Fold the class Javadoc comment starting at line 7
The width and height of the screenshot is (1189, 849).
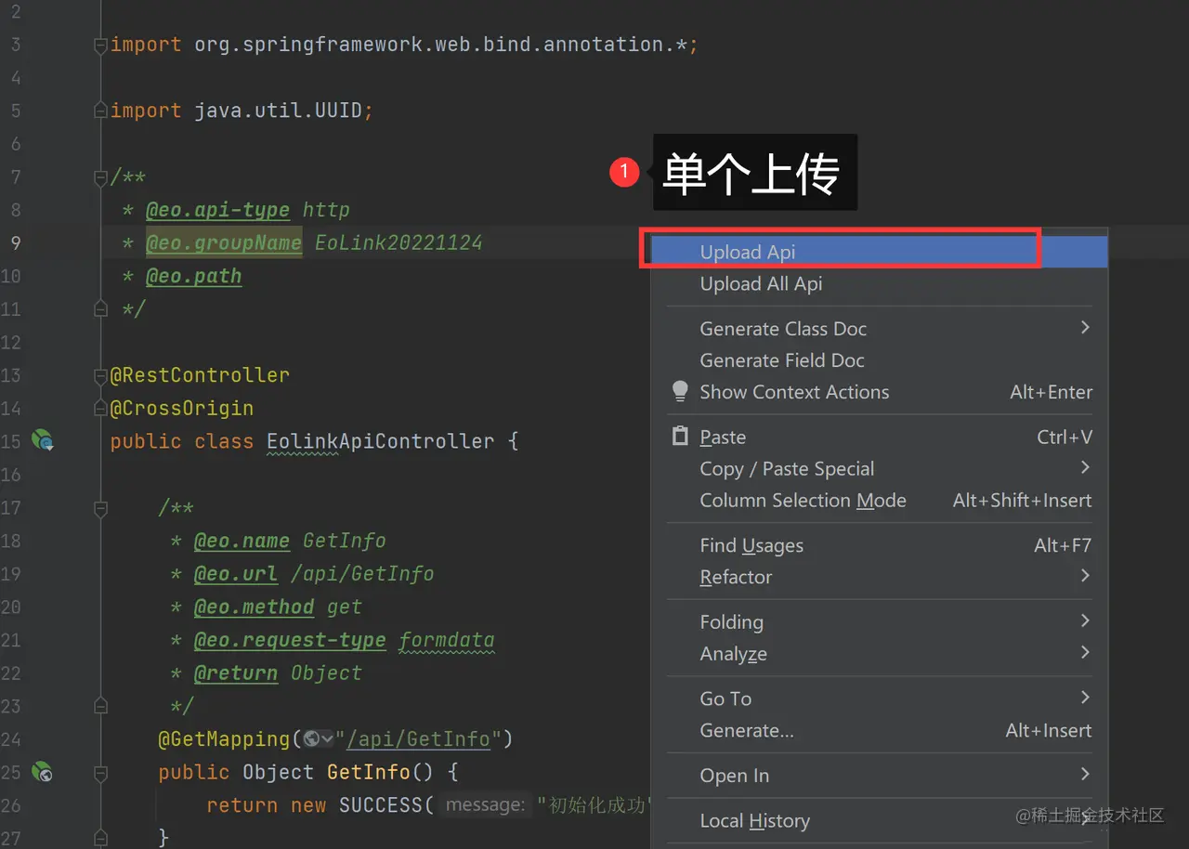pos(100,176)
